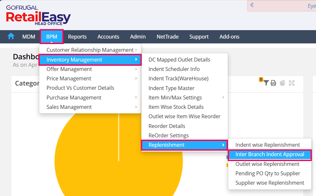Select Inter Branch Indent Approval
This screenshot has height=196, width=316.
(x=270, y=155)
